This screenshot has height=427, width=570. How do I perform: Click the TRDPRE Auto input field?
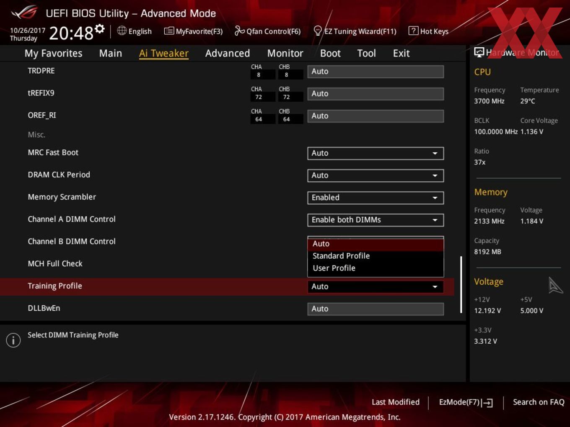coord(376,72)
